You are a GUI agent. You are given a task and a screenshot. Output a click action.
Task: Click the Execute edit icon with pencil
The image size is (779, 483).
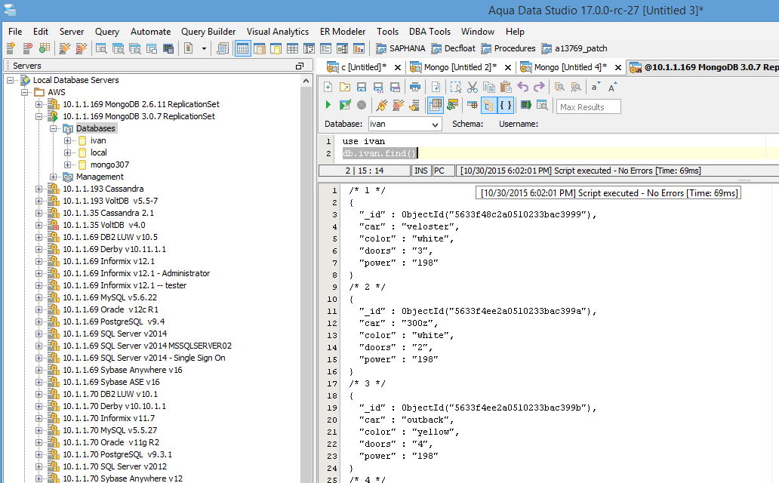(x=345, y=105)
